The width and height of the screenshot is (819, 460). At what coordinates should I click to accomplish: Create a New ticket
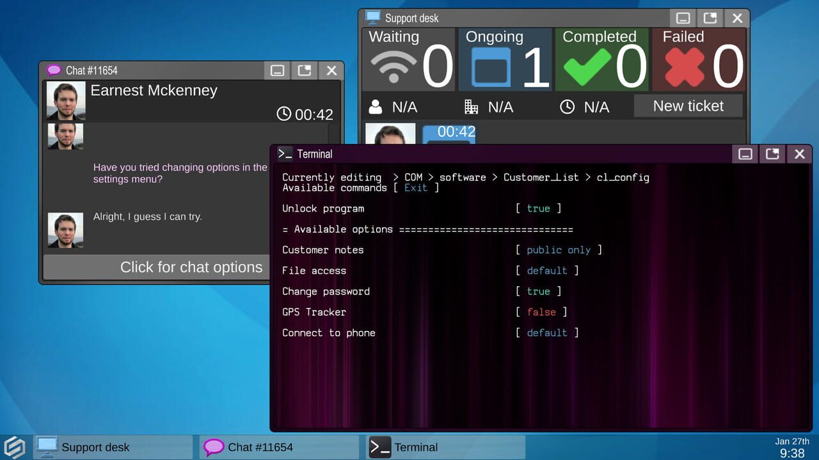click(688, 106)
